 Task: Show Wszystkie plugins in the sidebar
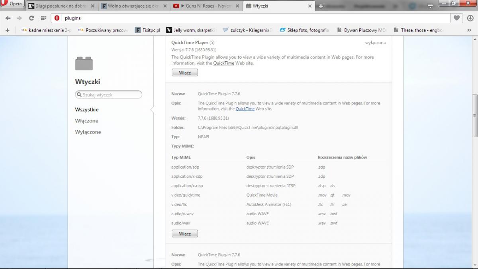point(87,110)
